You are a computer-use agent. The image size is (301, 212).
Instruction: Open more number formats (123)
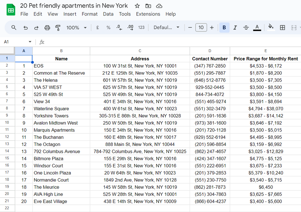click(141, 28)
